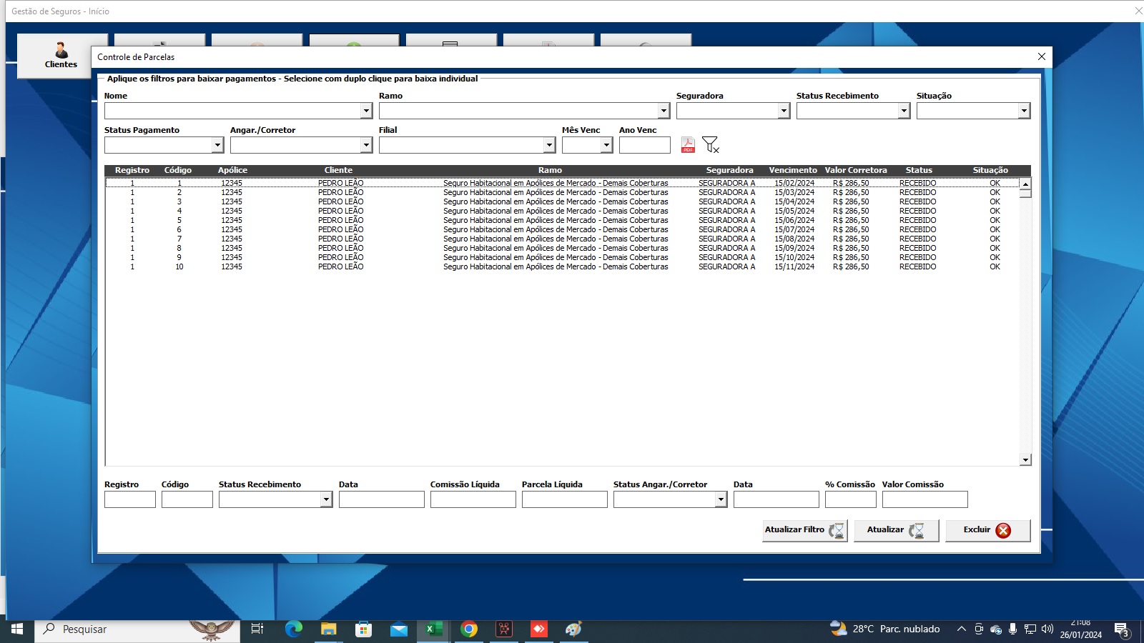
Task: Open Microsoft Store from the taskbar
Action: 363,629
